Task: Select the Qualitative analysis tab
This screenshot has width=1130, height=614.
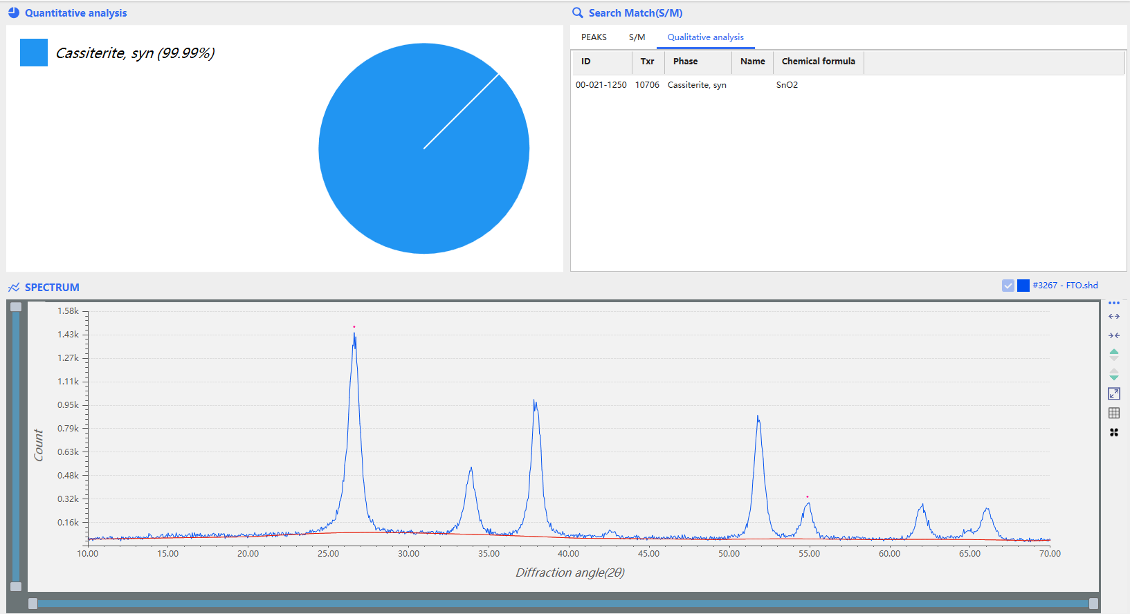Action: pyautogui.click(x=705, y=37)
